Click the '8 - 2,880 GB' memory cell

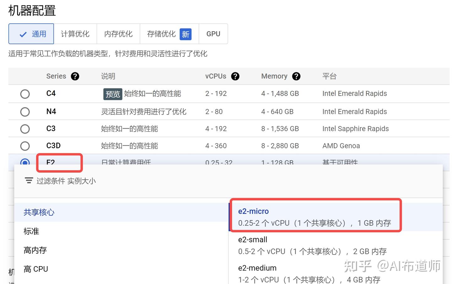tap(280, 146)
